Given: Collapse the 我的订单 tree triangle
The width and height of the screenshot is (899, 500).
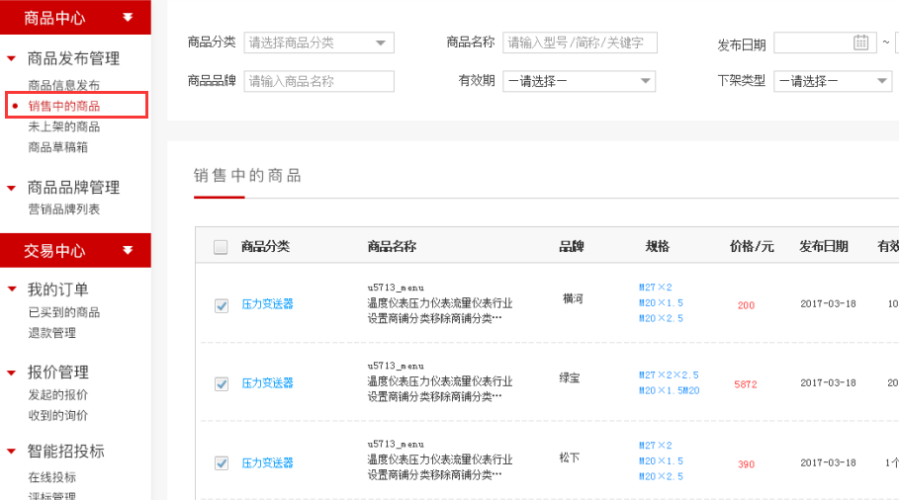Looking at the screenshot, I should click(11, 289).
